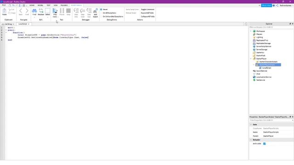Image resolution: width=294 pixels, height=165 pixels.
Task: Collapse the StarterPlayerScripts node arrow
Action: [x=254, y=65]
